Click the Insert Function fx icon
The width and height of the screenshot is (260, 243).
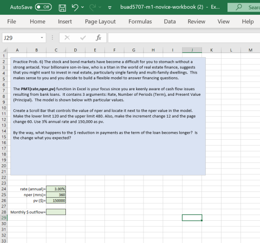coord(98,38)
